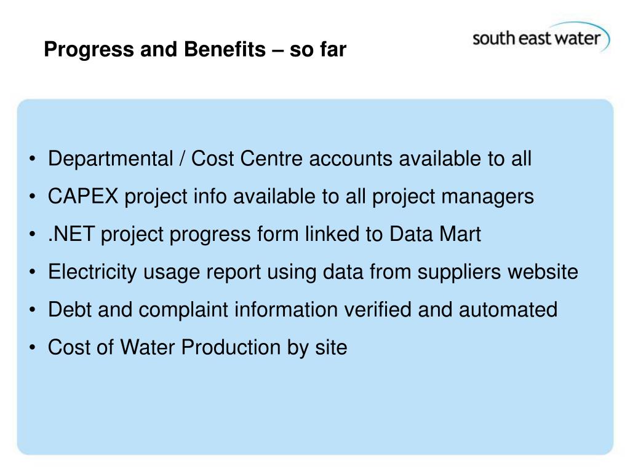The width and height of the screenshot is (630, 472).
Task: Click the word 'Data Mart' in the list
Action: (435, 234)
